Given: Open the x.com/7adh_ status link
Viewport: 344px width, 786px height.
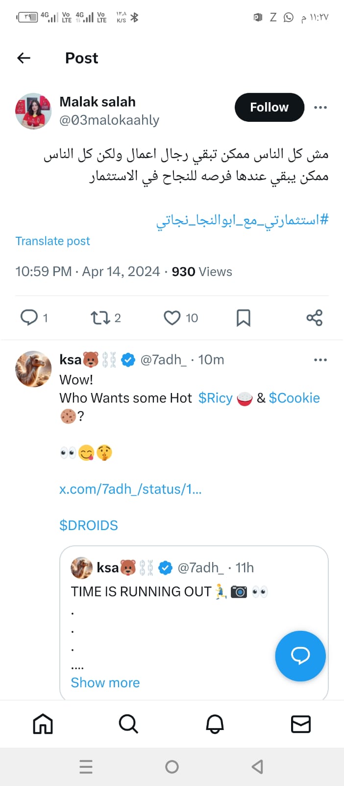Looking at the screenshot, I should [x=130, y=489].
